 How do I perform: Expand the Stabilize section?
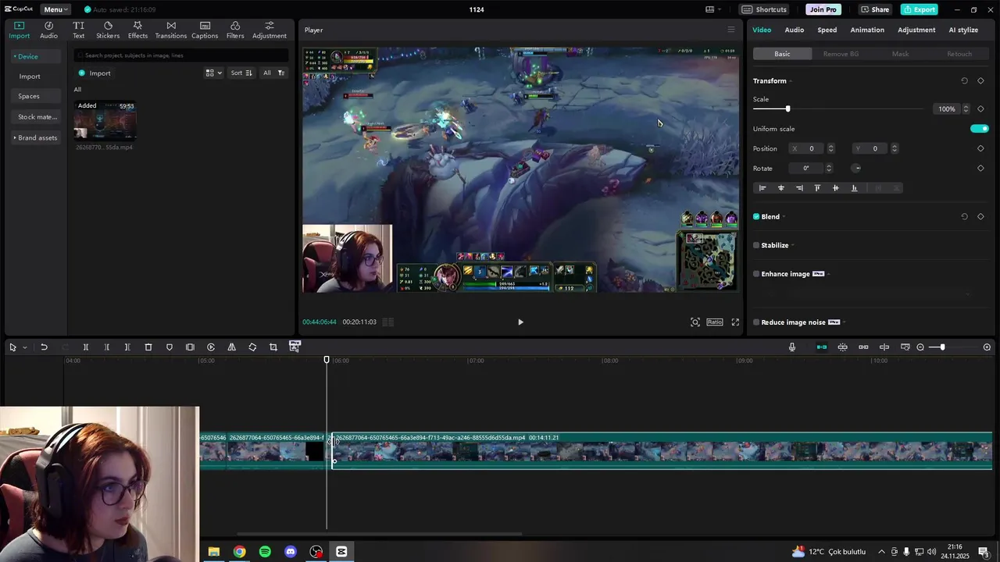pos(793,245)
